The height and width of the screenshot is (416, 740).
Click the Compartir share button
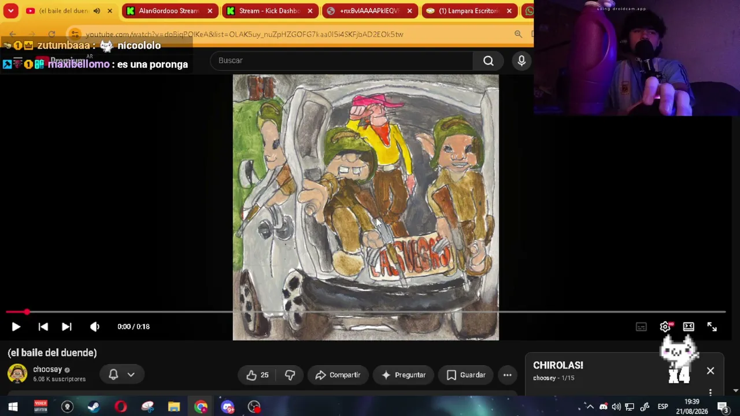(x=338, y=375)
